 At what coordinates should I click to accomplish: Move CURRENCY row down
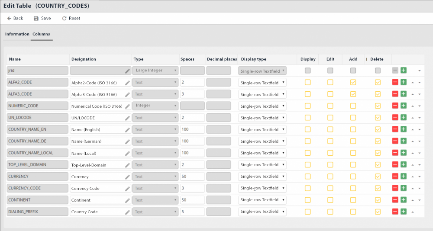pyautogui.click(x=420, y=176)
